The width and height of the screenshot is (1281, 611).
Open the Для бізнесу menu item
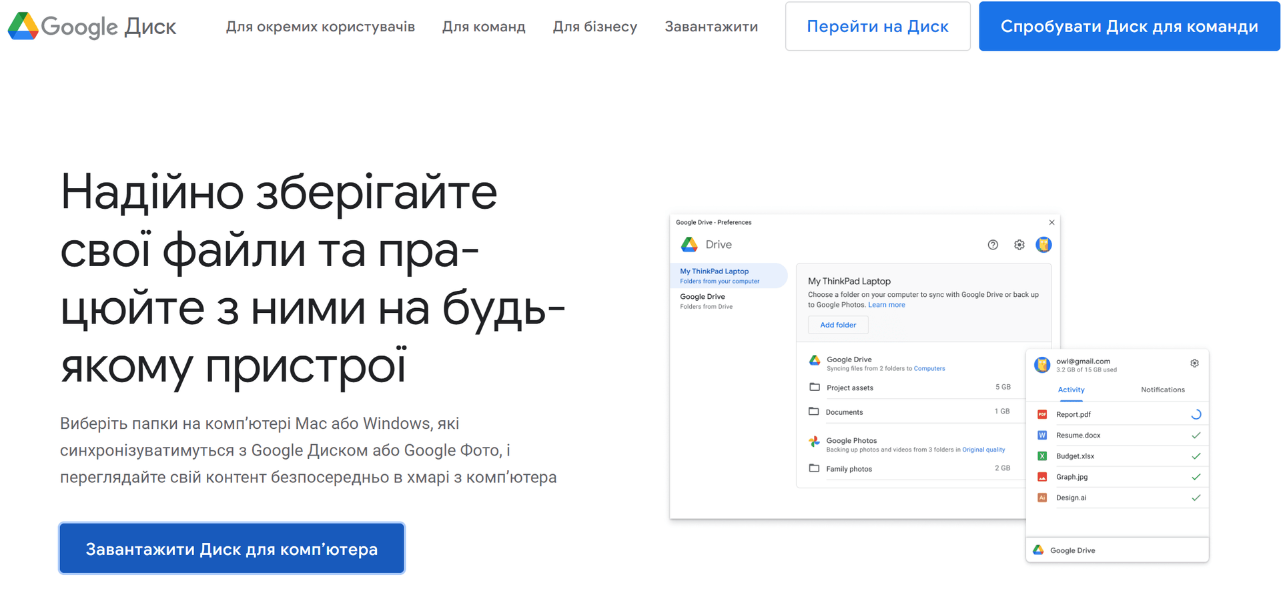pos(594,27)
